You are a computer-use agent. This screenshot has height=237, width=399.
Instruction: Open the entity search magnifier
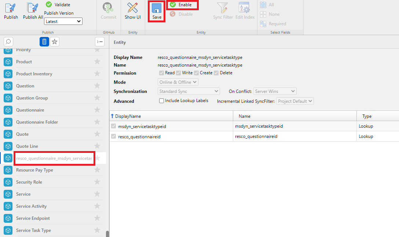coord(8,42)
